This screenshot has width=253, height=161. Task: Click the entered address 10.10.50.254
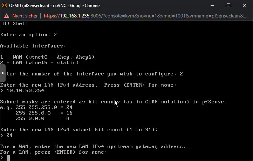(x=25, y=90)
